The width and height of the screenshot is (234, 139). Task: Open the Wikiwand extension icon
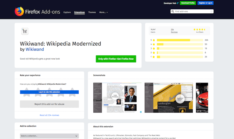(25, 31)
